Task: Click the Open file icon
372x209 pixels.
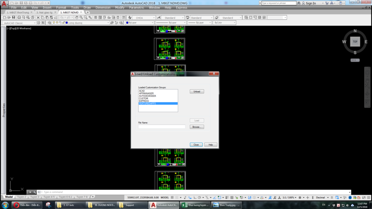Action: 9,17
